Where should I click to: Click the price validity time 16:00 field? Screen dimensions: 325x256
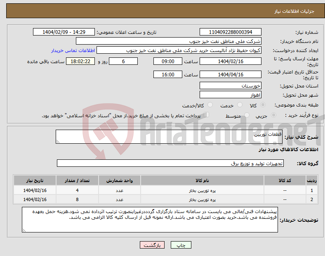[x=168, y=74]
